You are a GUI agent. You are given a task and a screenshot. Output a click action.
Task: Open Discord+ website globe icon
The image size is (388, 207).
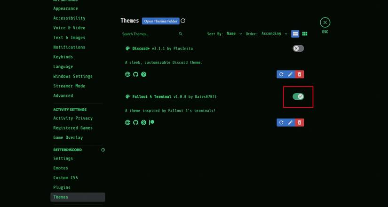(127, 74)
